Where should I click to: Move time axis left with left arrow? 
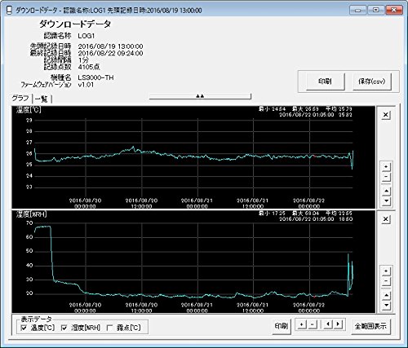(x=328, y=324)
